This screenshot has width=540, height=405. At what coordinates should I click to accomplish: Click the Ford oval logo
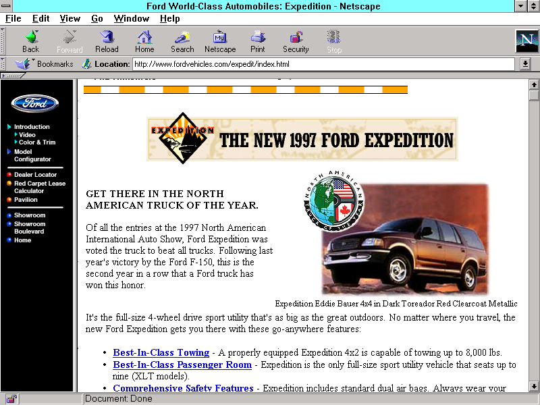pyautogui.click(x=35, y=103)
